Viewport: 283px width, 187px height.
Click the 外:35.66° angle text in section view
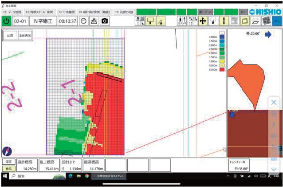(253, 33)
